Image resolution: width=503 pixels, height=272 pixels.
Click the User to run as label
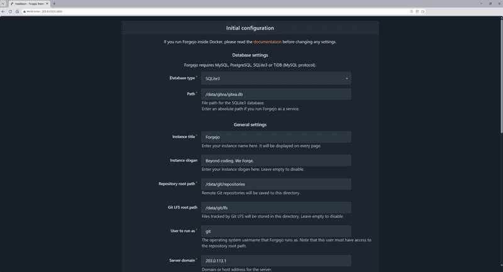[x=182, y=231]
